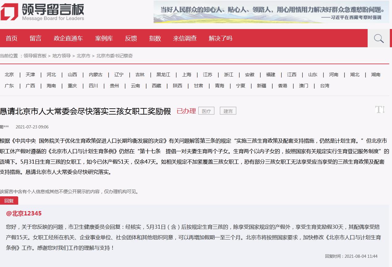Click the 北京市 breadcrumb link
This screenshot has width=392, height=267.
(x=83, y=56)
